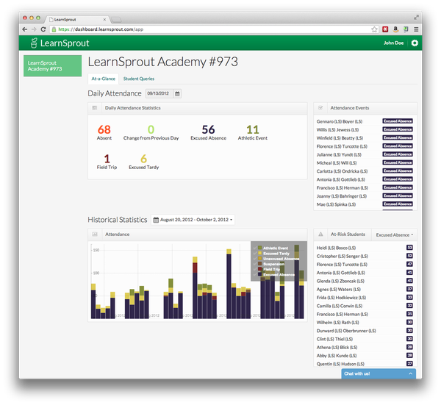Image resolution: width=441 pixels, height=405 pixels.
Task: Open the John Doe account menu
Action: (x=393, y=43)
